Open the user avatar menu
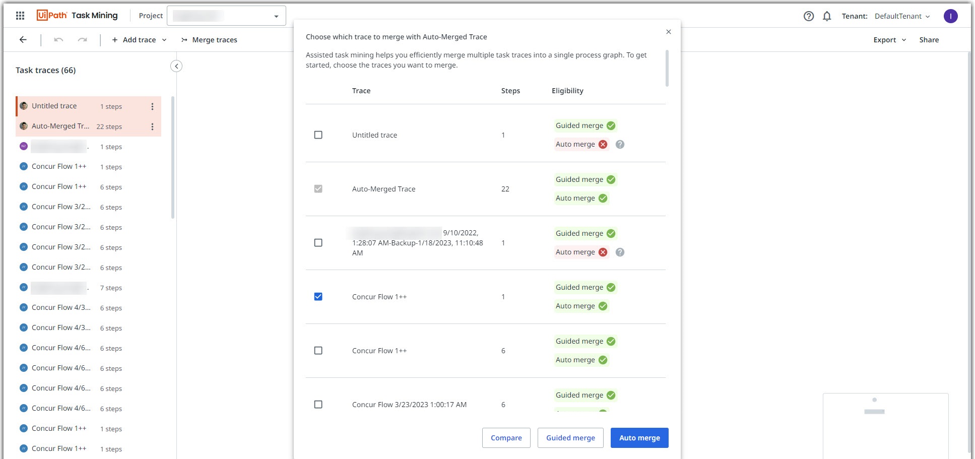Image resolution: width=975 pixels, height=459 pixels. (x=951, y=16)
